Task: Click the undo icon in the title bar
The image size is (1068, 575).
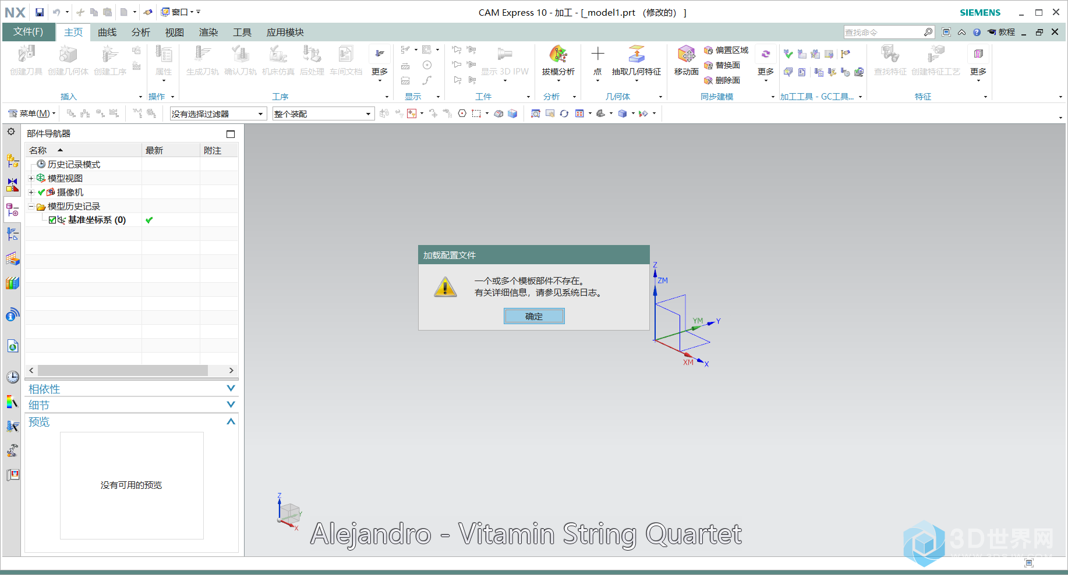Action: 56,12
